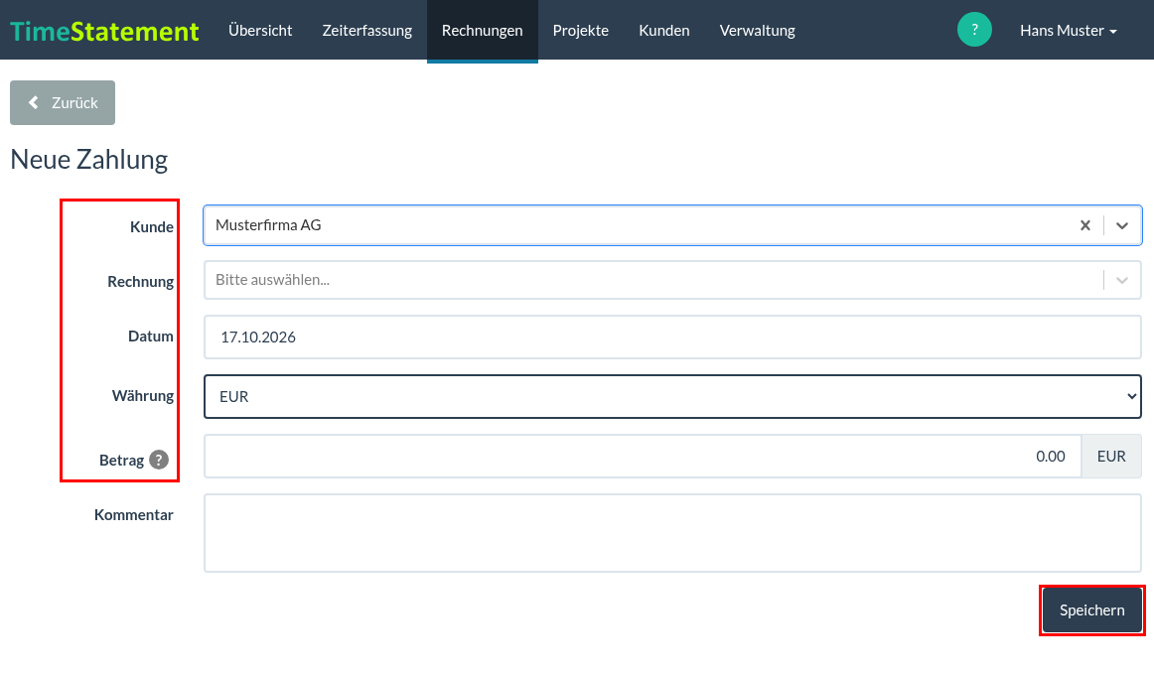The width and height of the screenshot is (1154, 675).
Task: Open the Währung currency dropdown
Action: point(672,396)
